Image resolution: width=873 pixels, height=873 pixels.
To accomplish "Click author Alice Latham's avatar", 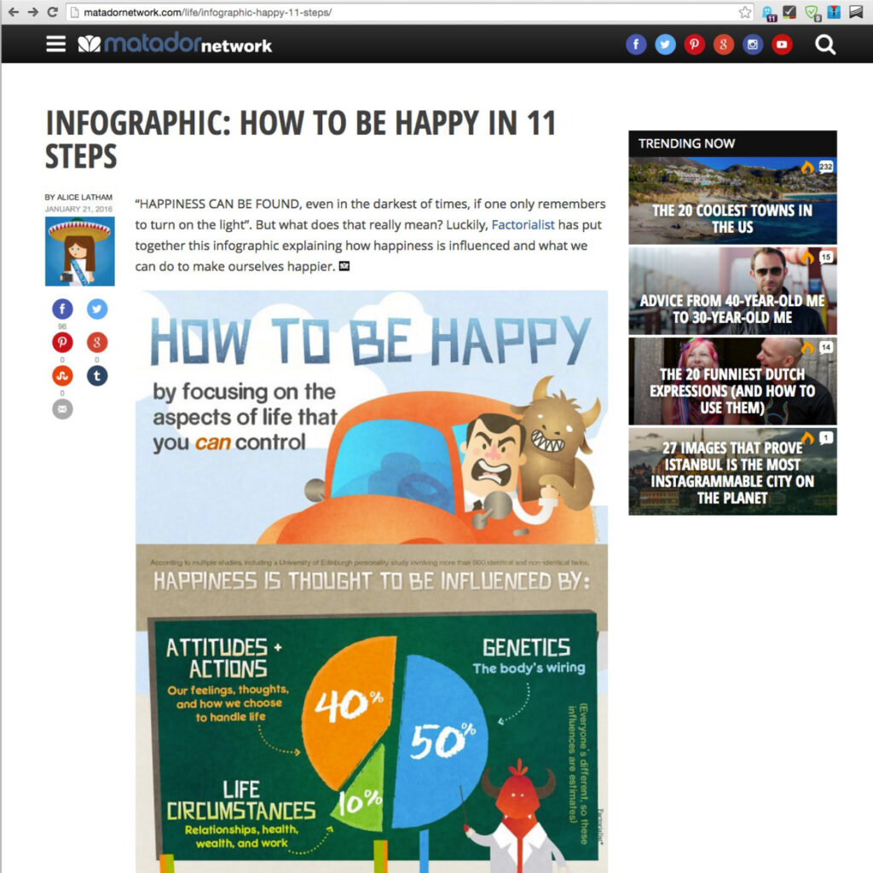I will coord(79,251).
